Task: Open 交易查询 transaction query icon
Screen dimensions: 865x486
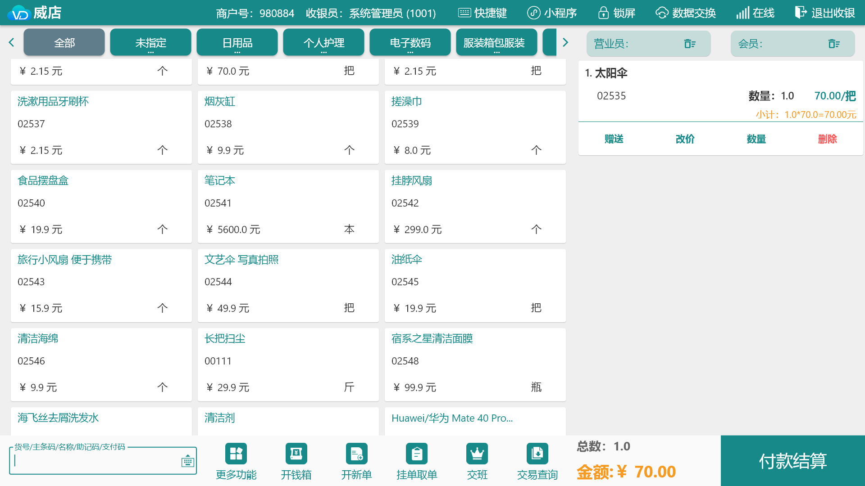Action: click(537, 454)
